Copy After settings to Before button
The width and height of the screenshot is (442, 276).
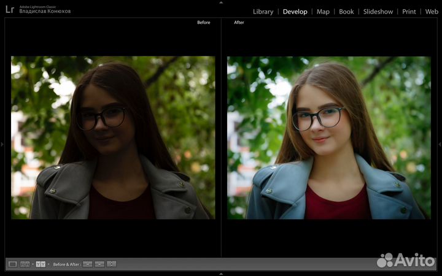pos(99,264)
